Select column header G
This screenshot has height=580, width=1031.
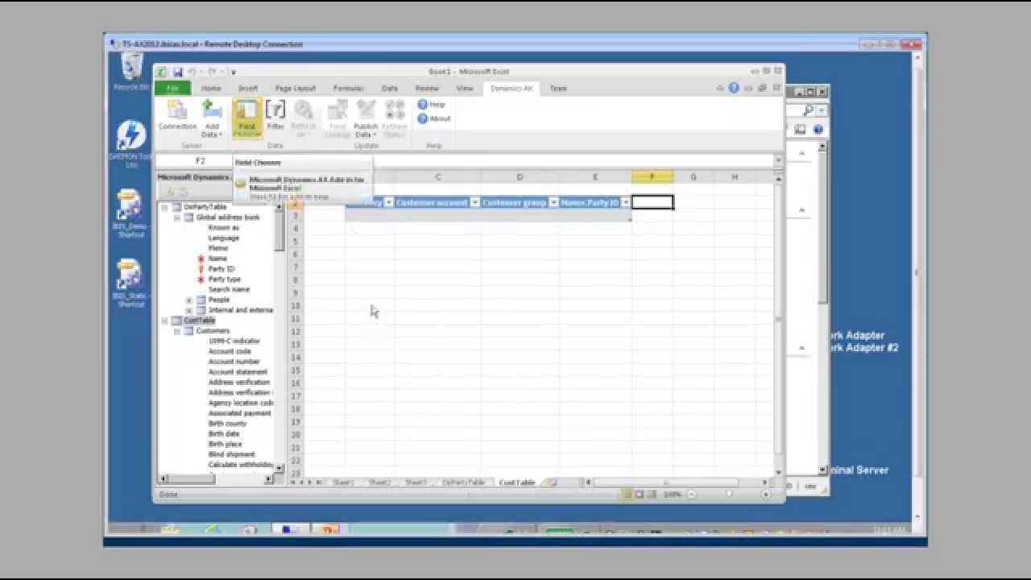point(694,177)
